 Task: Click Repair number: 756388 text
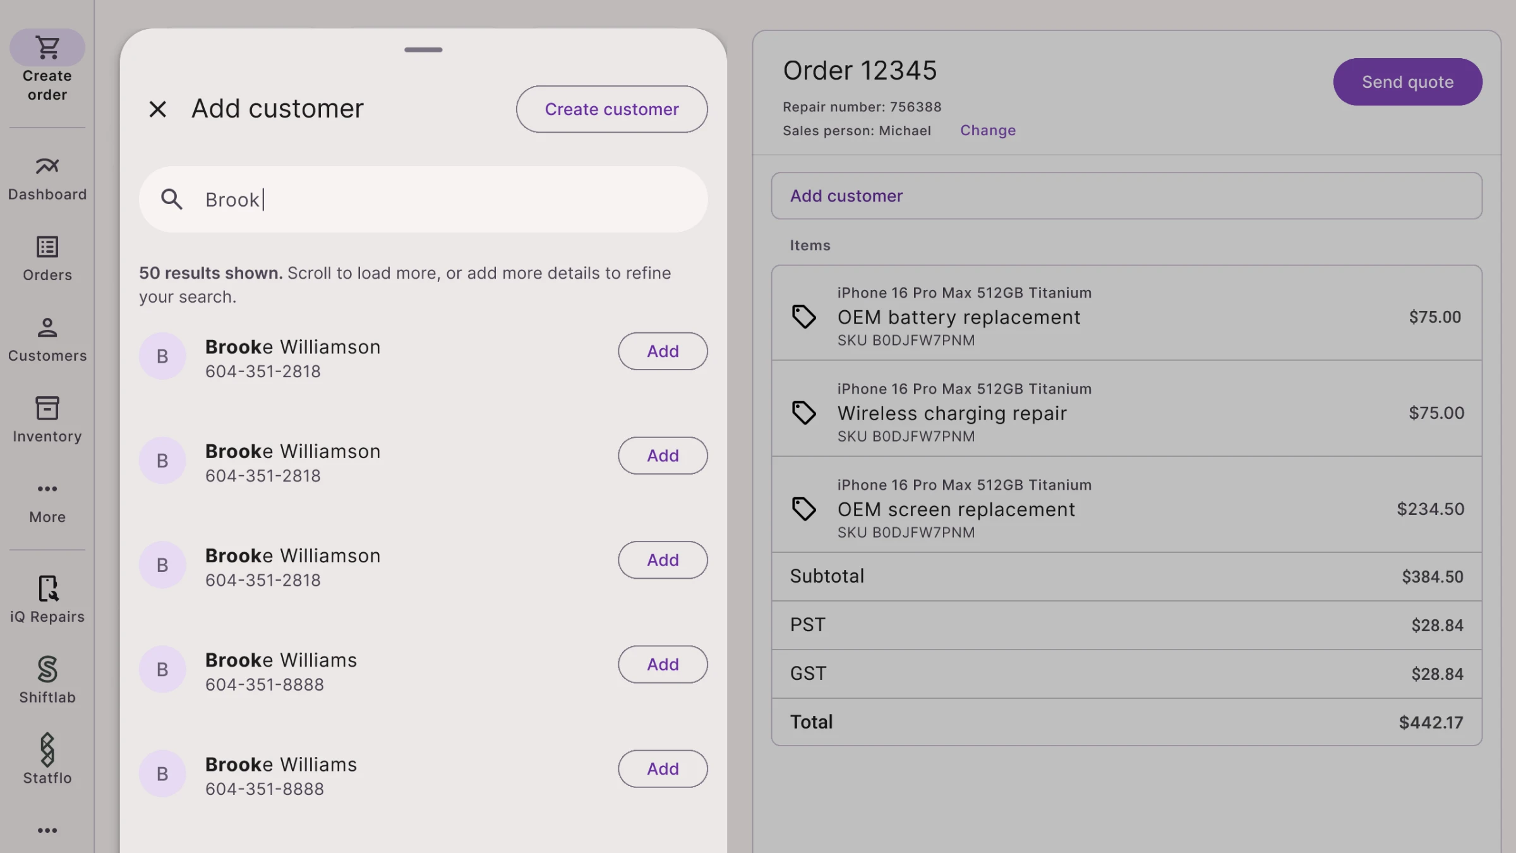862,107
